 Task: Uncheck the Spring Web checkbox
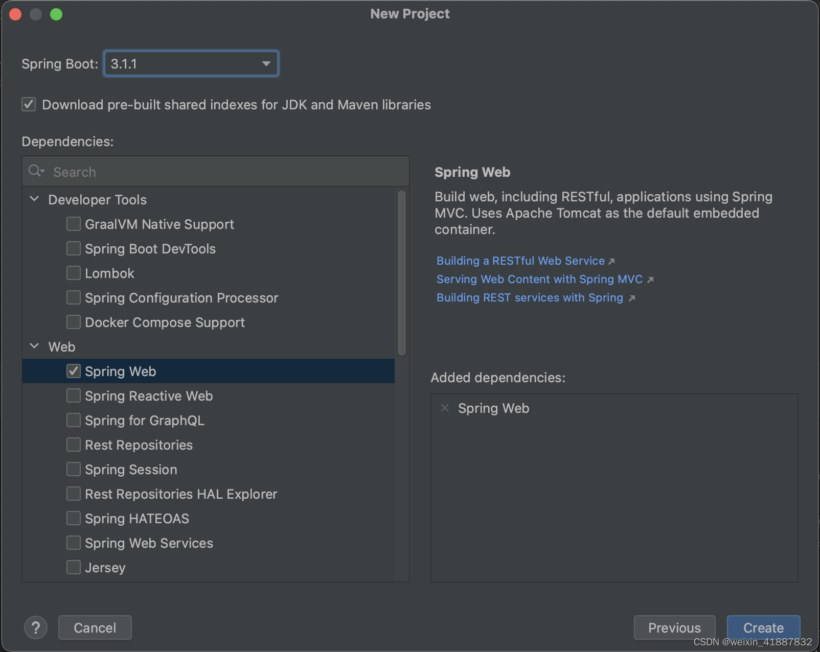click(x=74, y=371)
